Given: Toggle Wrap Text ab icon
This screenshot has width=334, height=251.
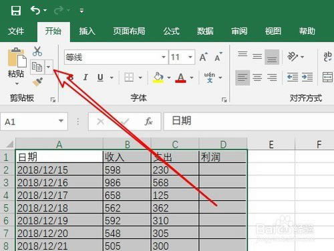Looking at the screenshot, I should click(x=327, y=57).
